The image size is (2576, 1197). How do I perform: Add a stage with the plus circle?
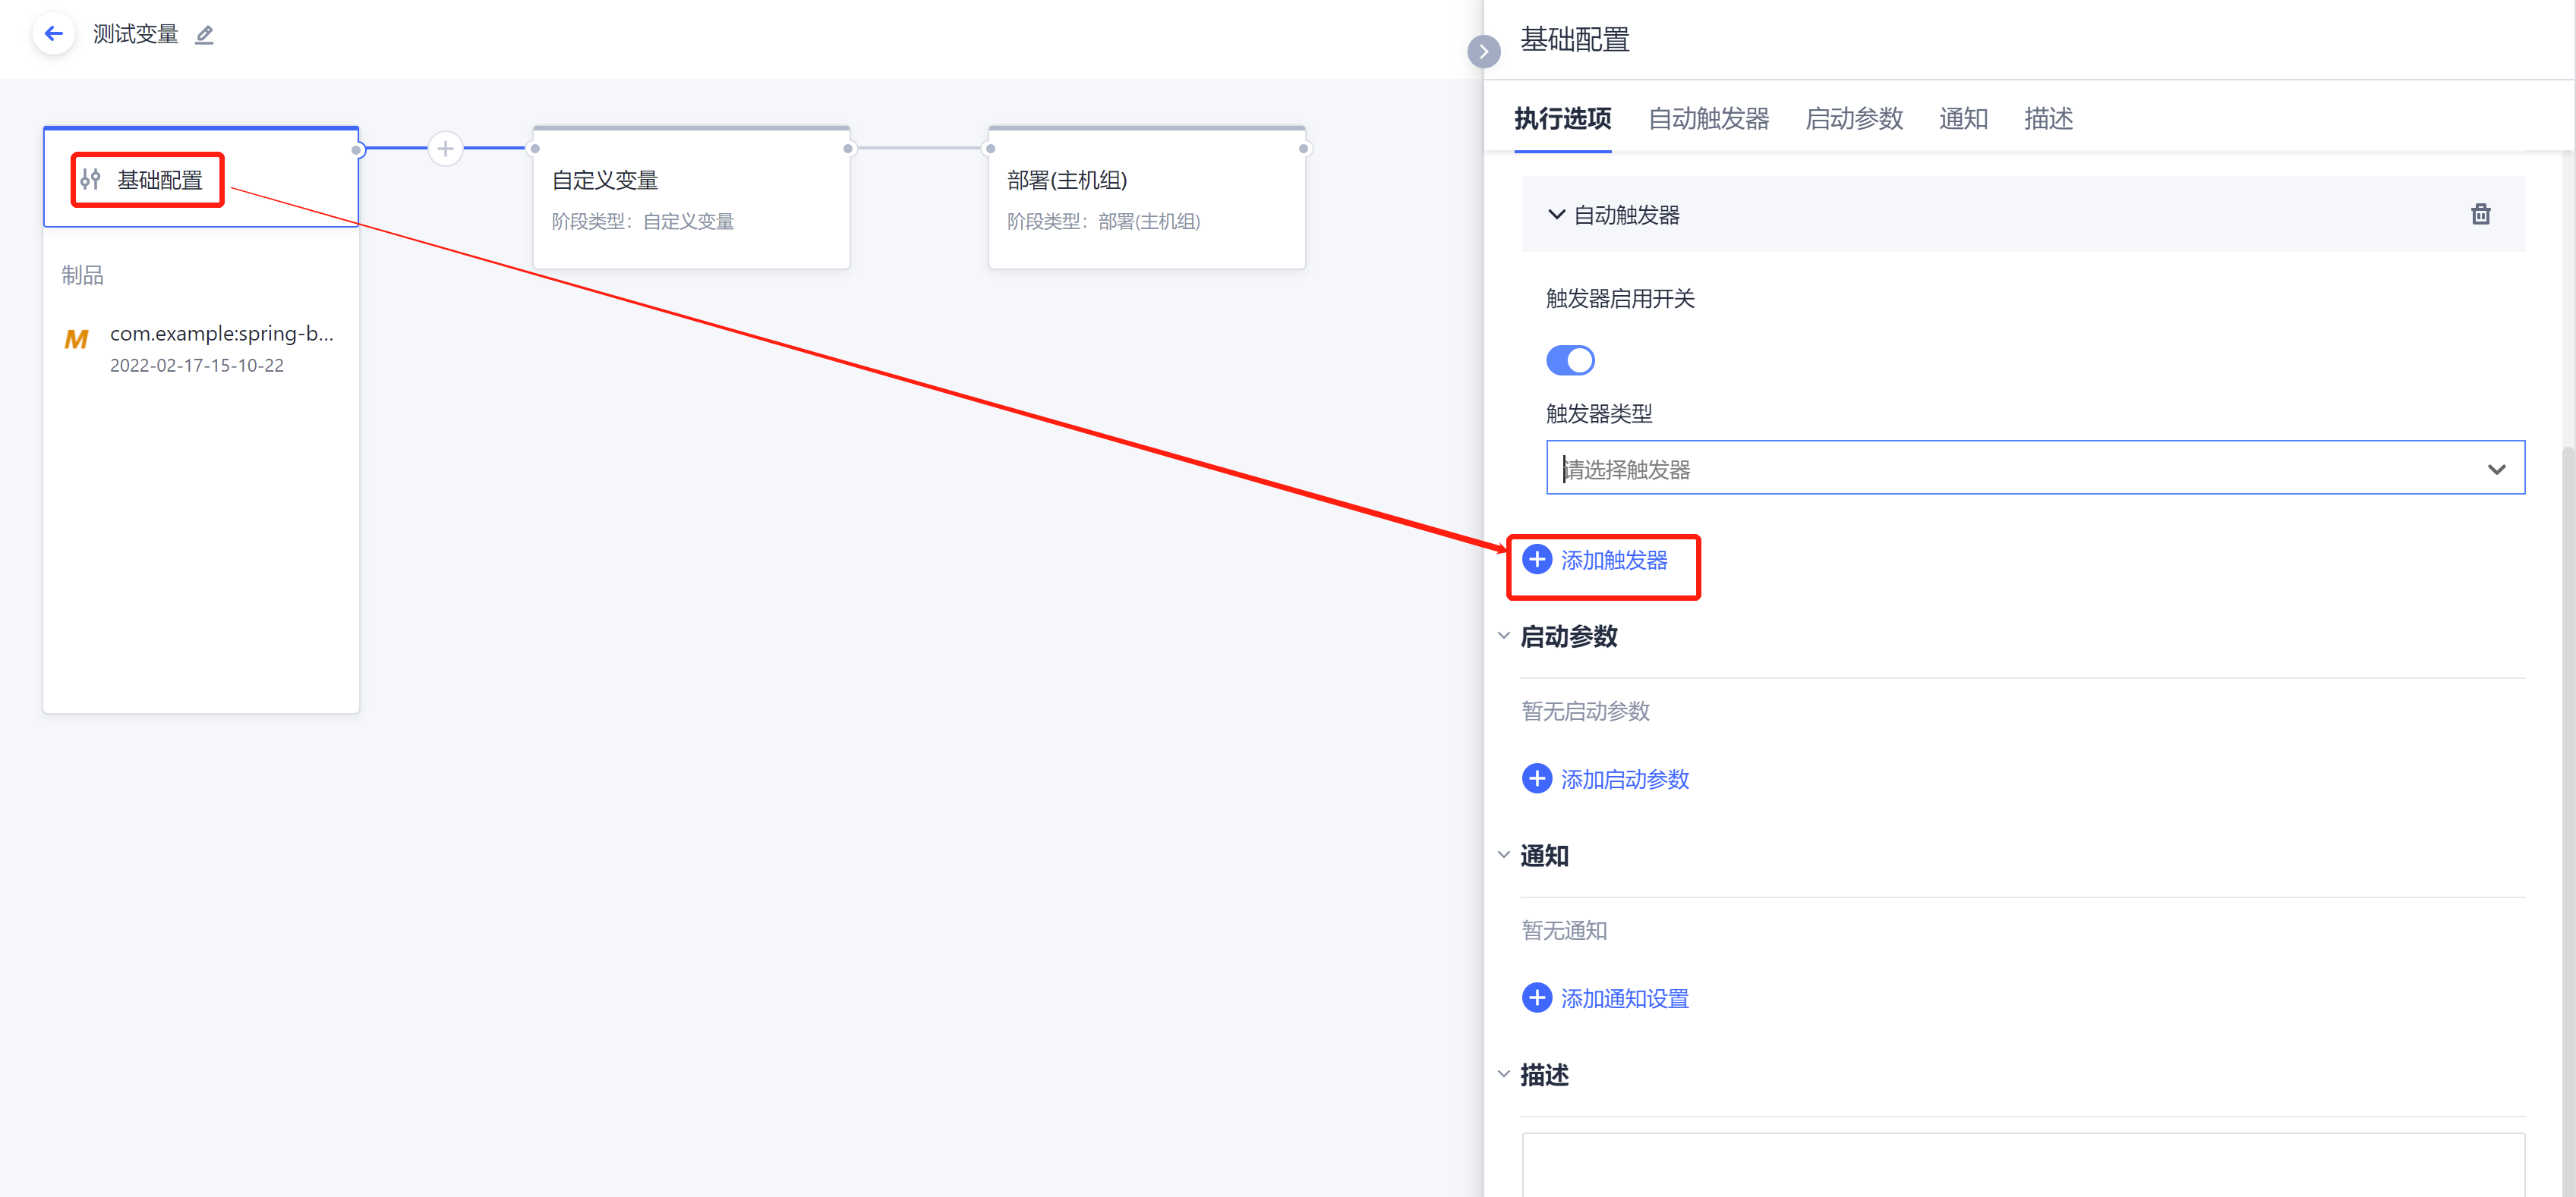(x=445, y=149)
